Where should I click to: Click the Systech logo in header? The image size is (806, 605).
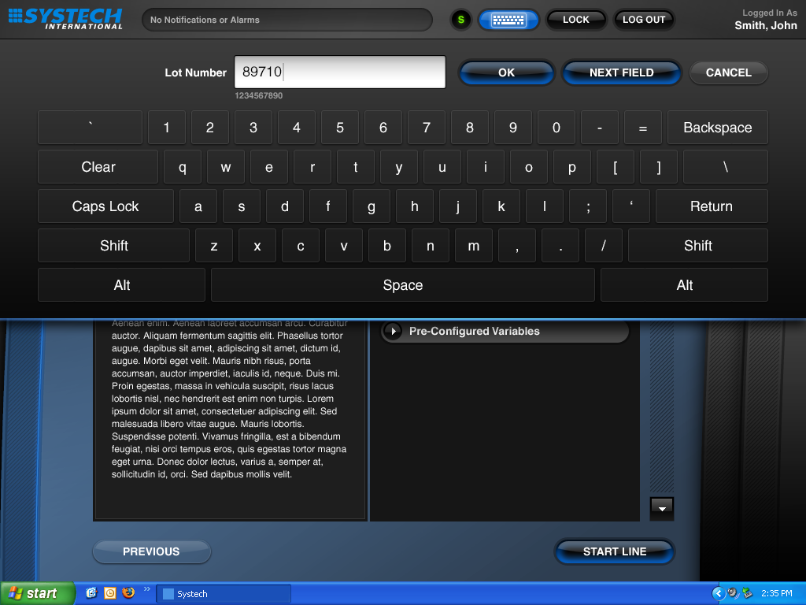65,18
